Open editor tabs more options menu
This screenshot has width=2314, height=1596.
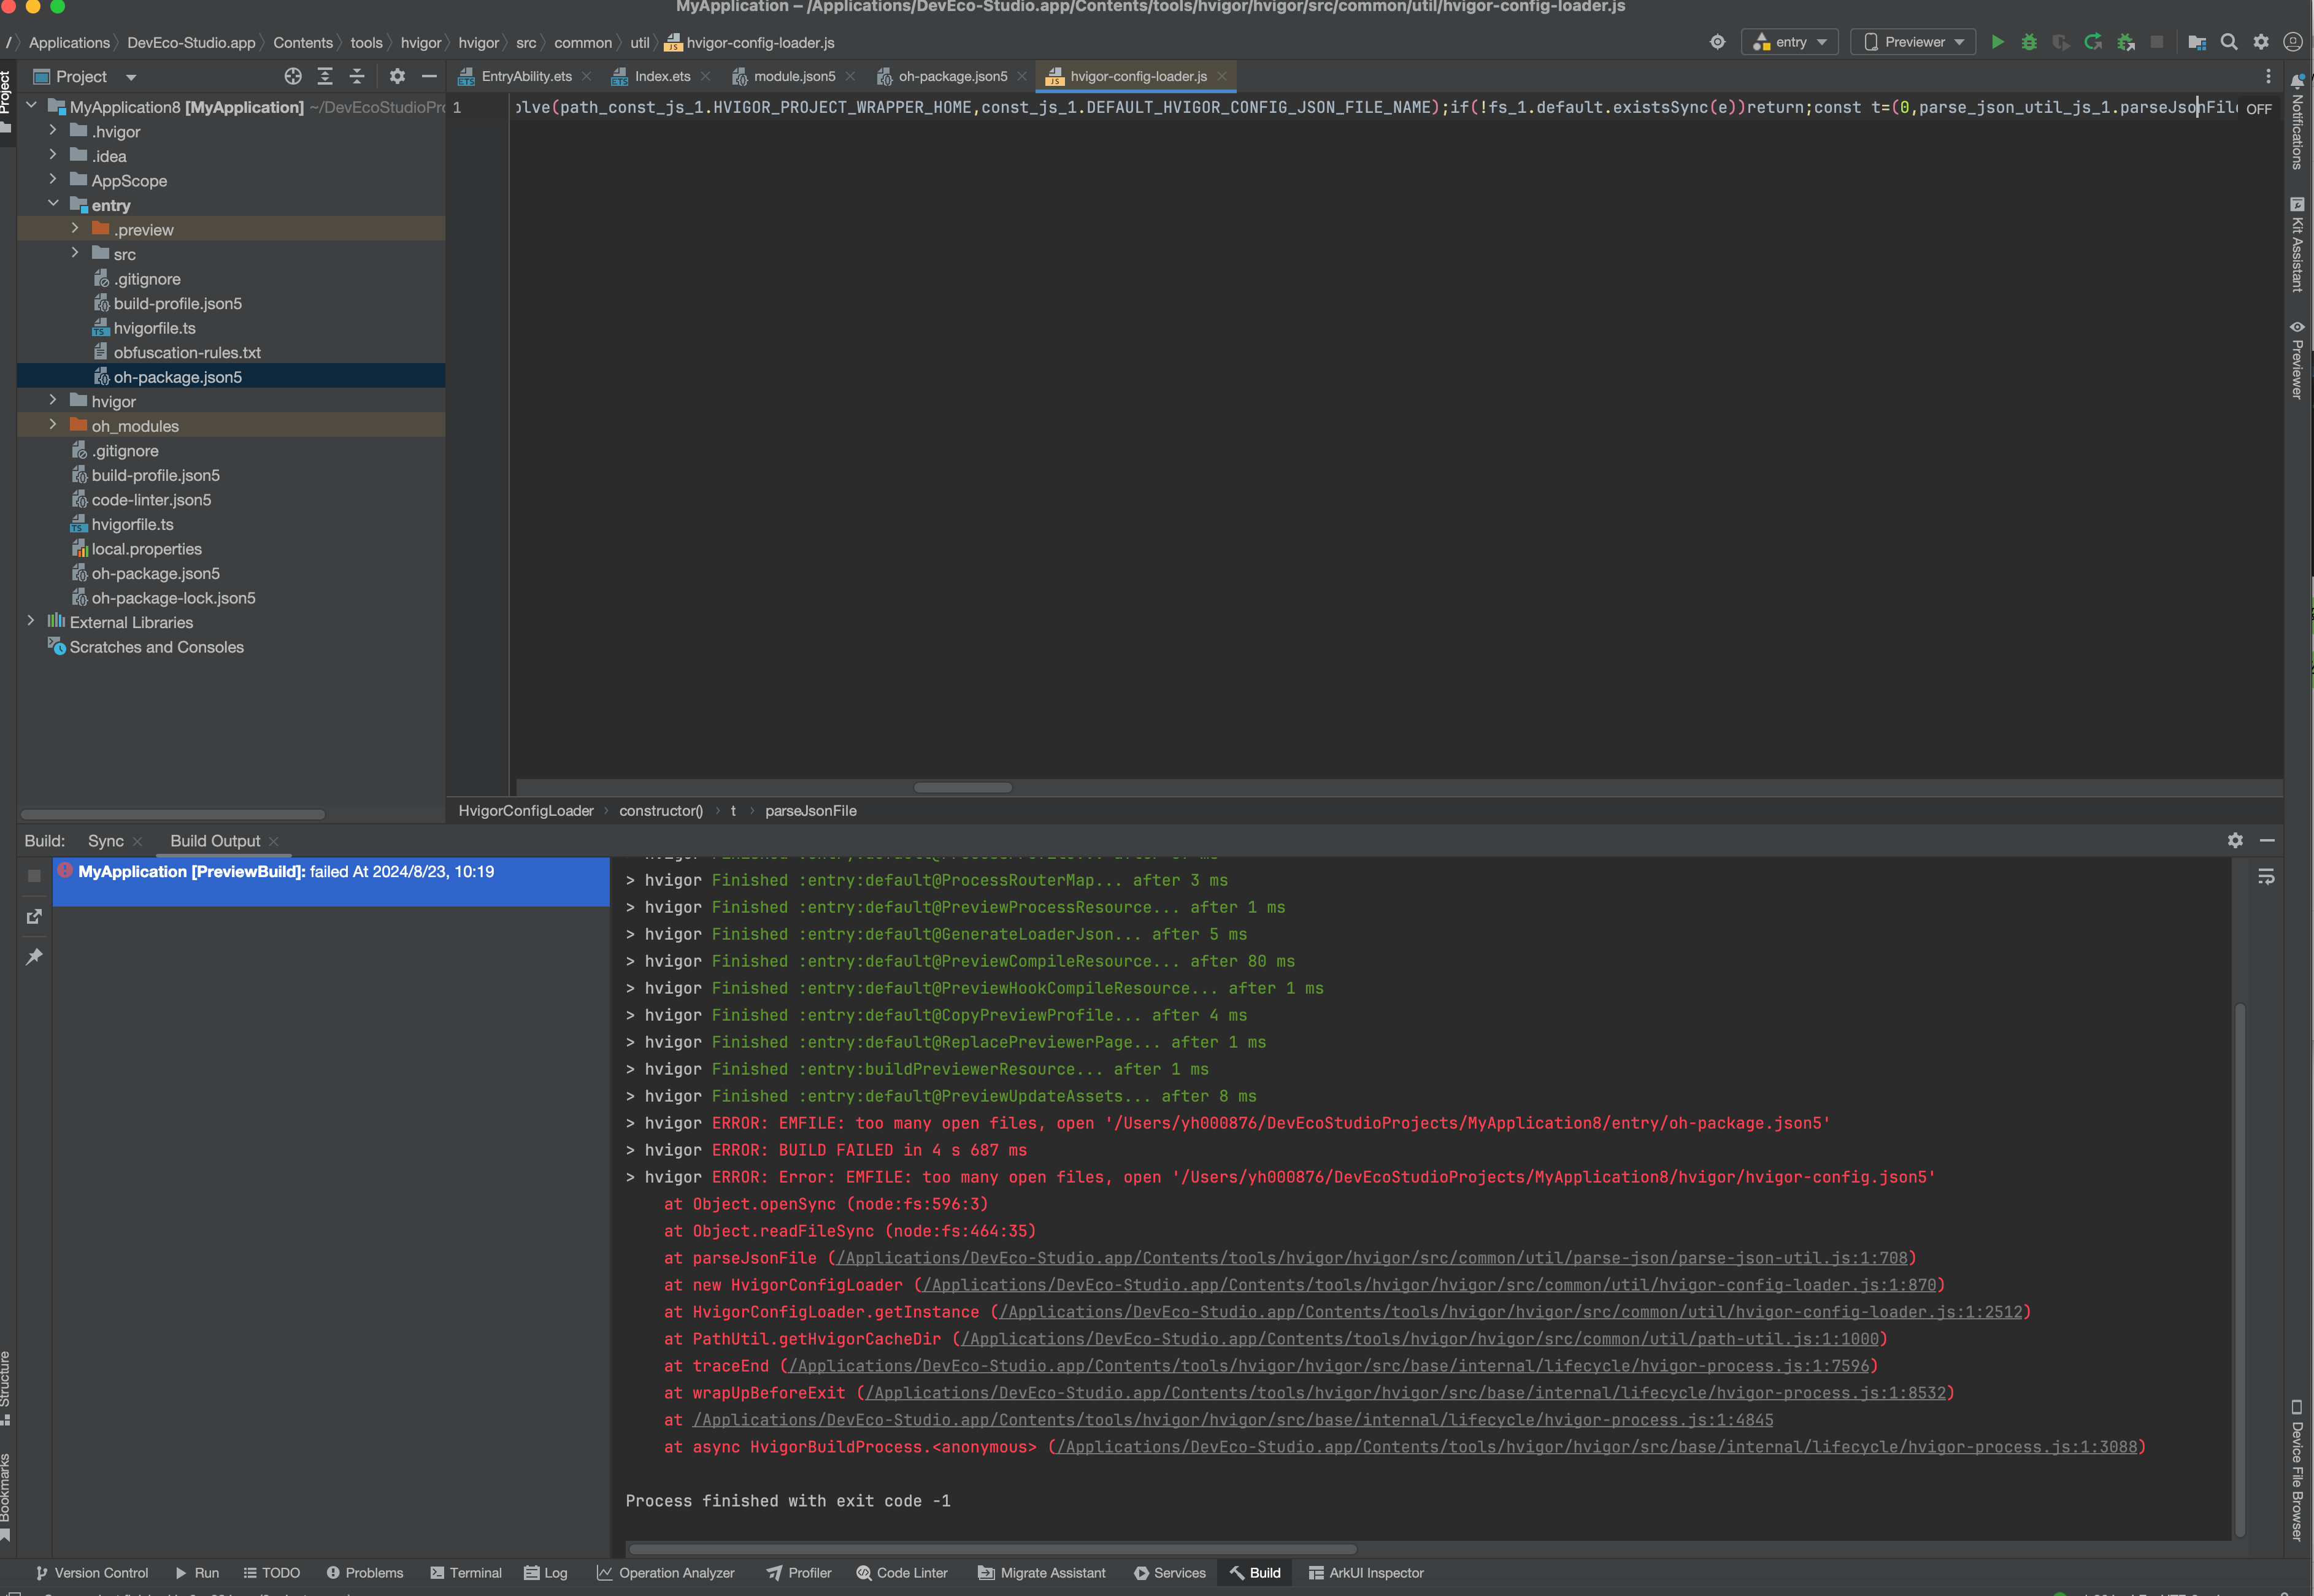[x=2268, y=76]
